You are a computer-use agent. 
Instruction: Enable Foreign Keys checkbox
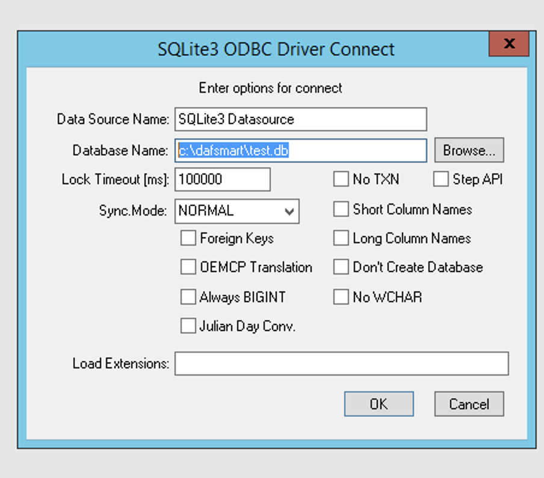[188, 238]
